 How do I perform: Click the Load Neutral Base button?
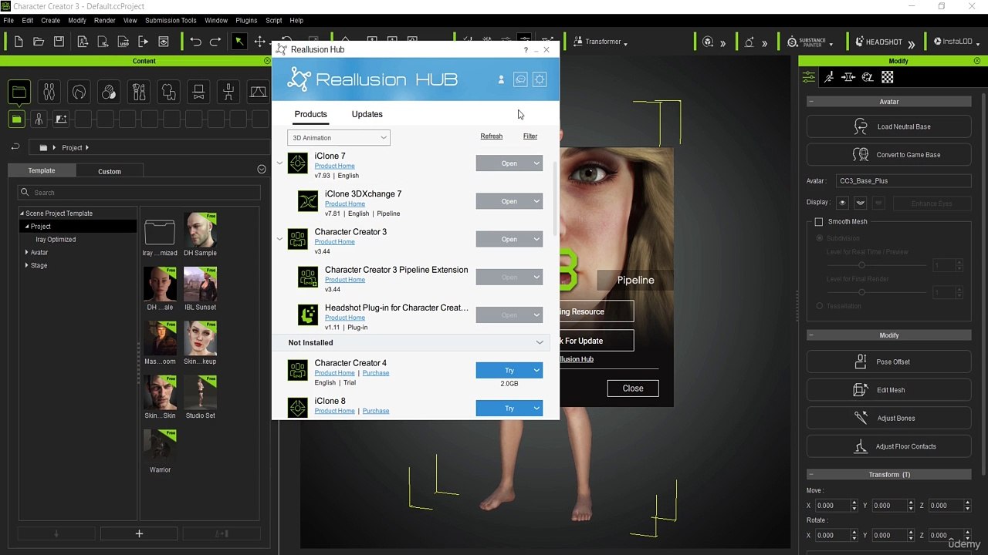pyautogui.click(x=889, y=126)
